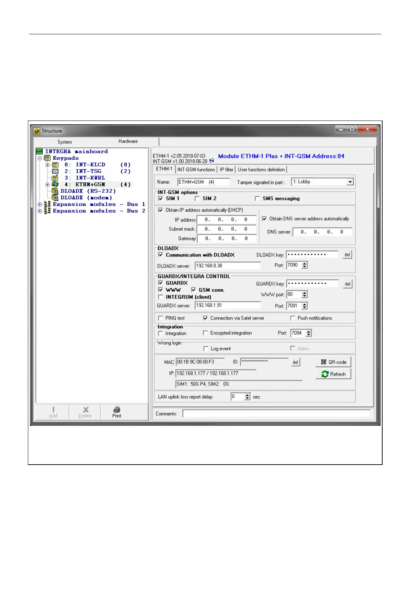Viewport: 420px width, 595px height.
Task: Click the GUARDX server address field
Action: [x=228, y=306]
